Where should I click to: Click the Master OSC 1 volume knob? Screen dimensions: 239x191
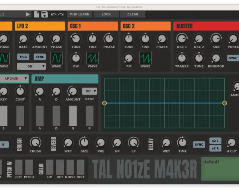click(x=182, y=39)
